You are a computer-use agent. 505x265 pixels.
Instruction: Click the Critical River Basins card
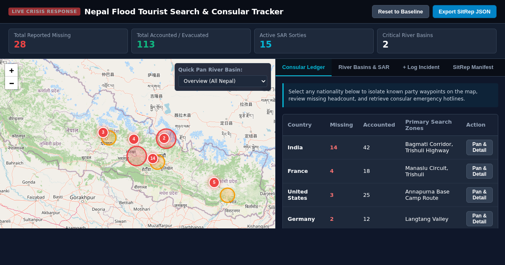click(437, 41)
